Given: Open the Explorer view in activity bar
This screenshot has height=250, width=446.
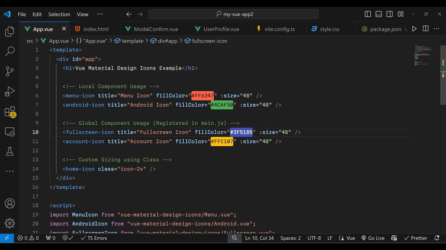Looking at the screenshot, I should tap(10, 32).
